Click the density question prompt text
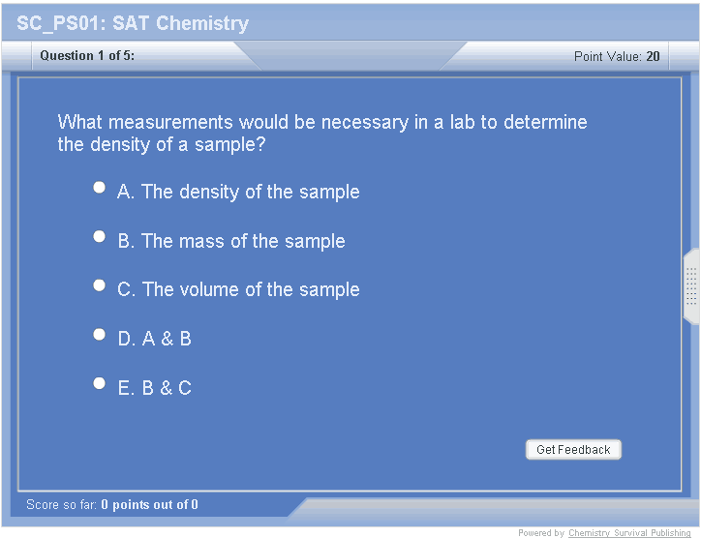This screenshot has height=539, width=701. tap(322, 134)
